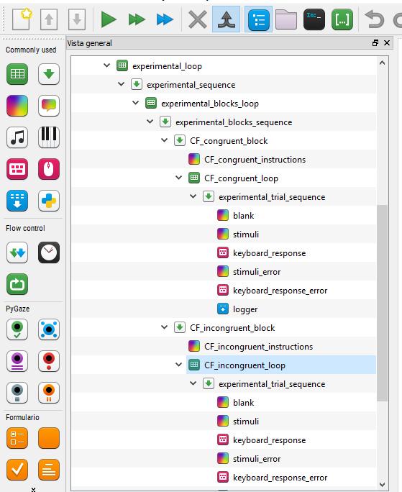Viewport: 402px width, 492px height.
Task: Collapse the experimental_loop tree node
Action: point(106,65)
